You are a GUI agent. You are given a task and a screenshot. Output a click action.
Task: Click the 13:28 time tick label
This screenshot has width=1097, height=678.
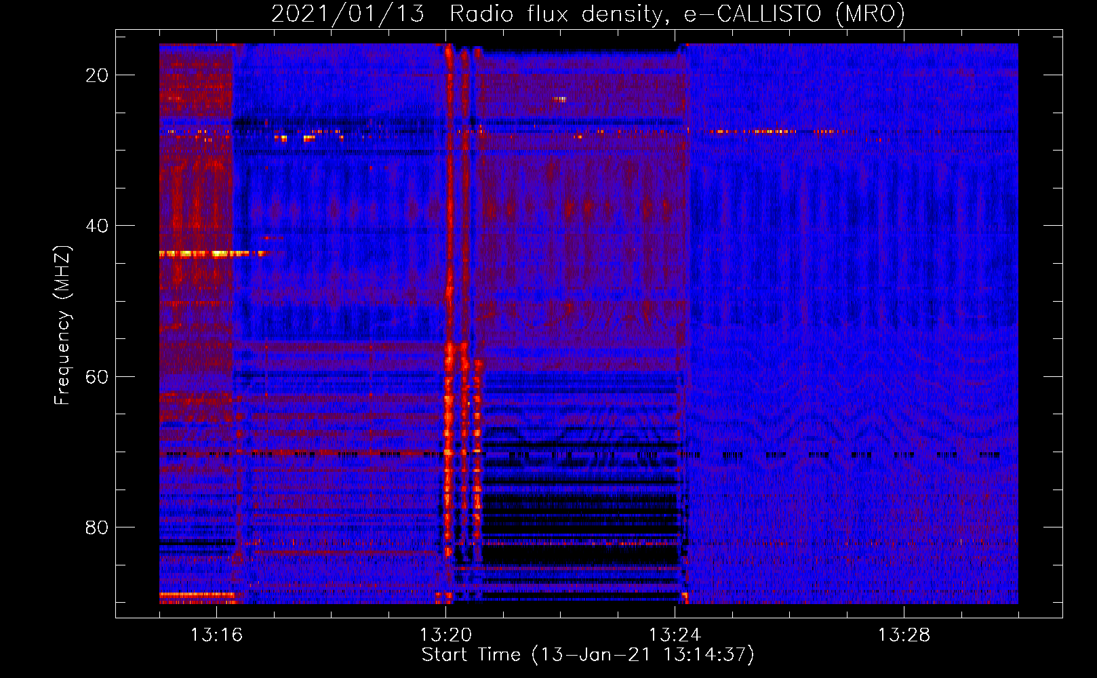coord(904,635)
